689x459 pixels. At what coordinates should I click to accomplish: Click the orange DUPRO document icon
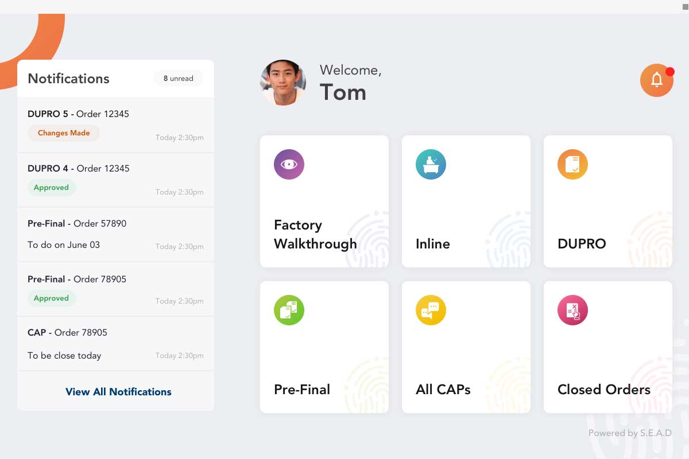572,165
